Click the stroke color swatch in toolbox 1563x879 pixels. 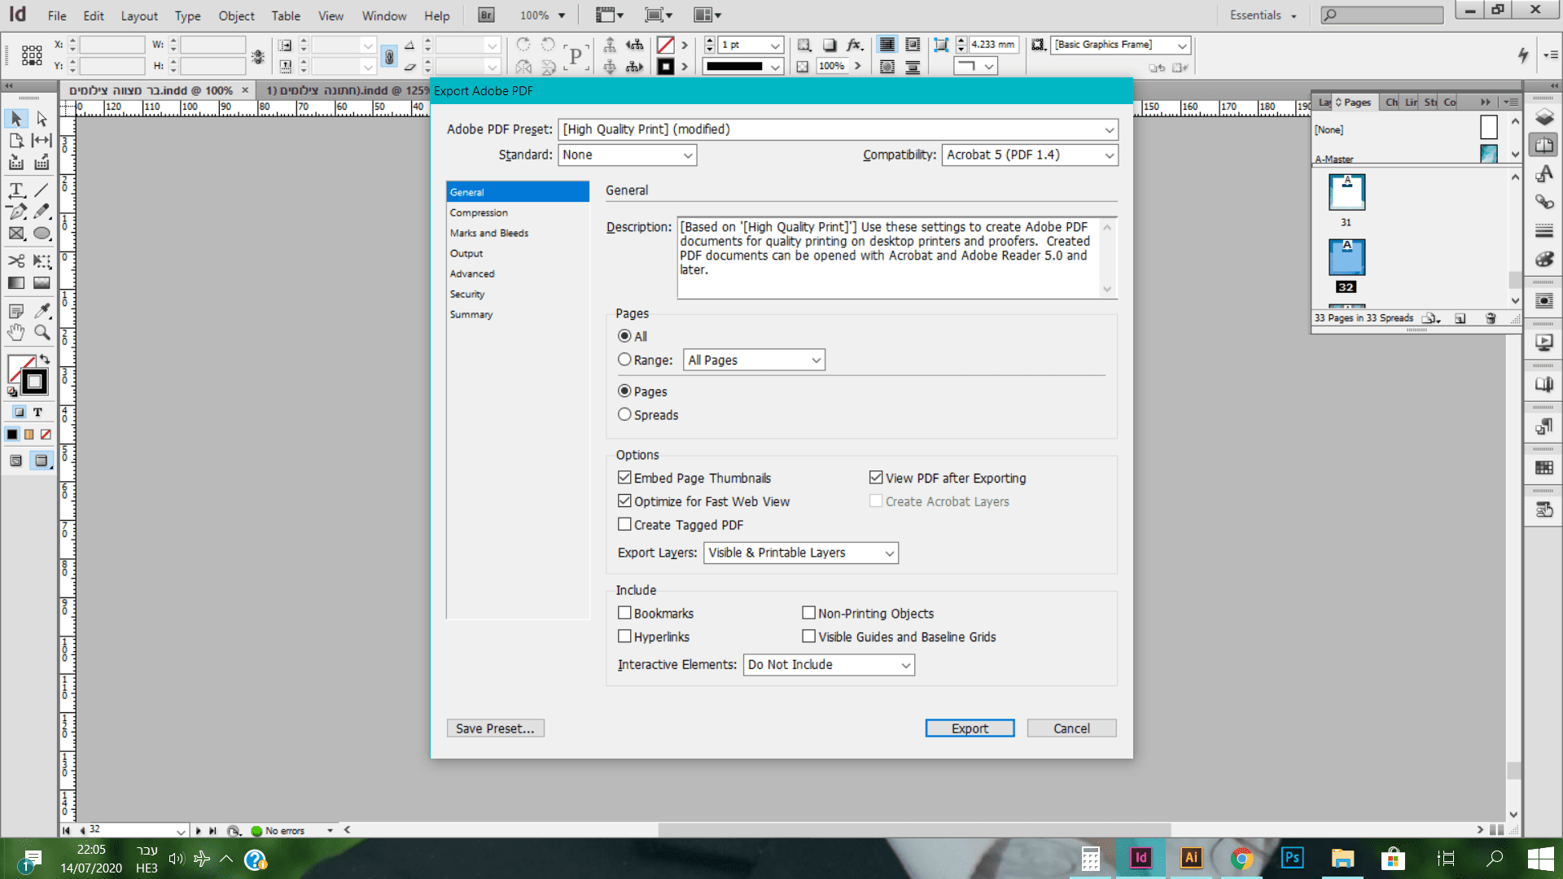coord(34,382)
